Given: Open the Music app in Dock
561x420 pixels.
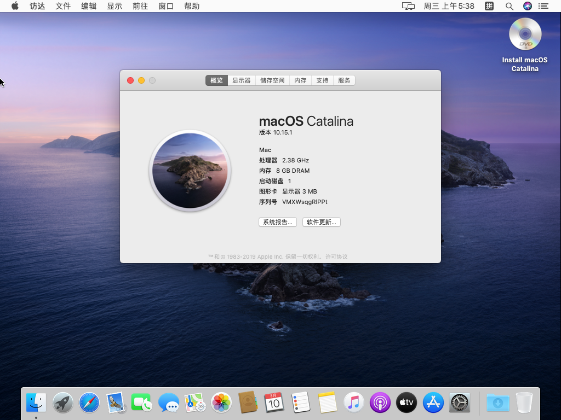Looking at the screenshot, I should pyautogui.click(x=354, y=403).
